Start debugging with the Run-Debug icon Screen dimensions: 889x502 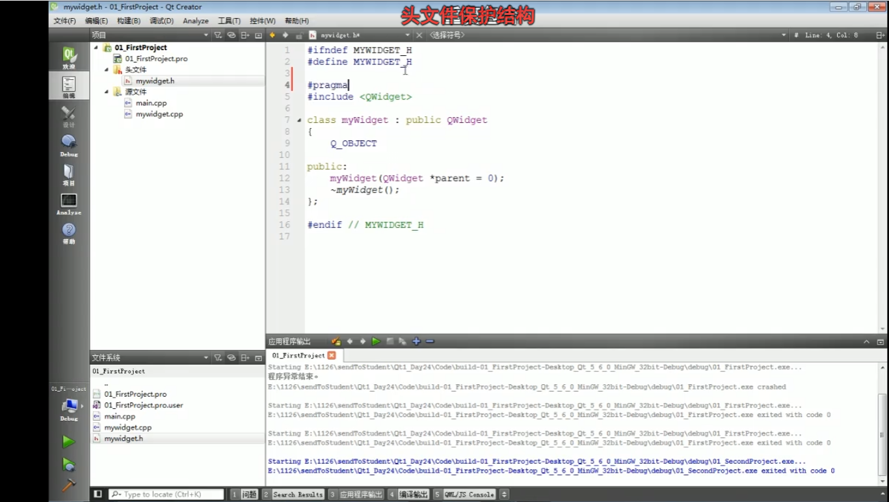tap(68, 464)
